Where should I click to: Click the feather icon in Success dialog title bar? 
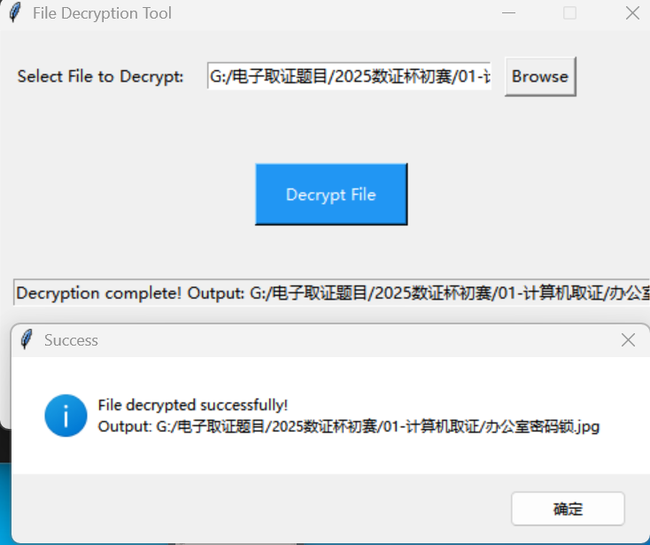pyautogui.click(x=27, y=339)
